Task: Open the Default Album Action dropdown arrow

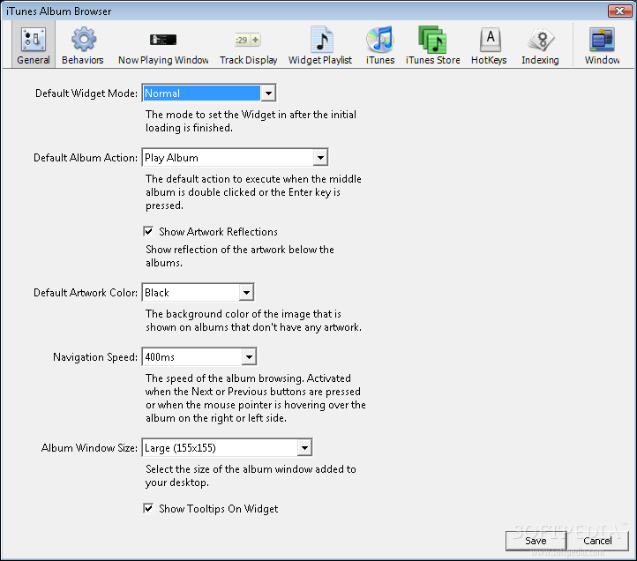Action: (x=320, y=158)
